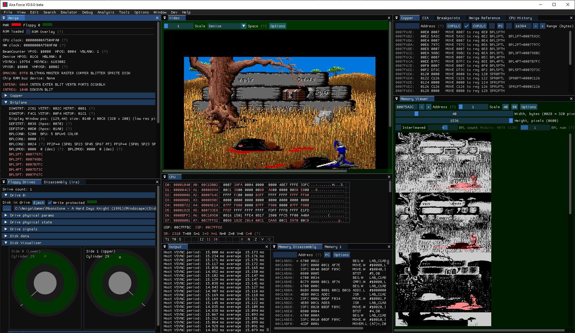This screenshot has height=333, width=575.
Task: Expand Drive physical params
Action: [x=79, y=215]
